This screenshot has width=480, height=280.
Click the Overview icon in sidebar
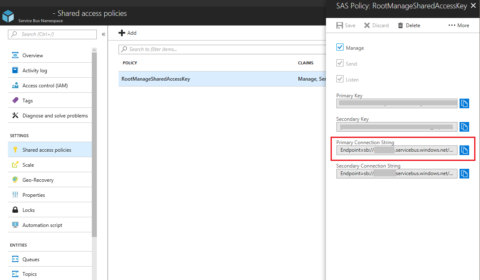(x=15, y=55)
